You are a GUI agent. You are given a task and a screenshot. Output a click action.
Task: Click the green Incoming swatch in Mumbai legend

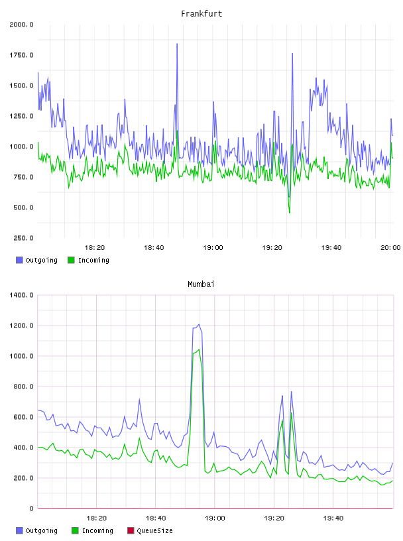tap(75, 530)
